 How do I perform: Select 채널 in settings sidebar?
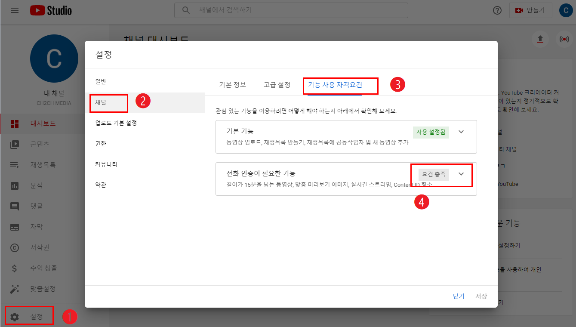101,103
